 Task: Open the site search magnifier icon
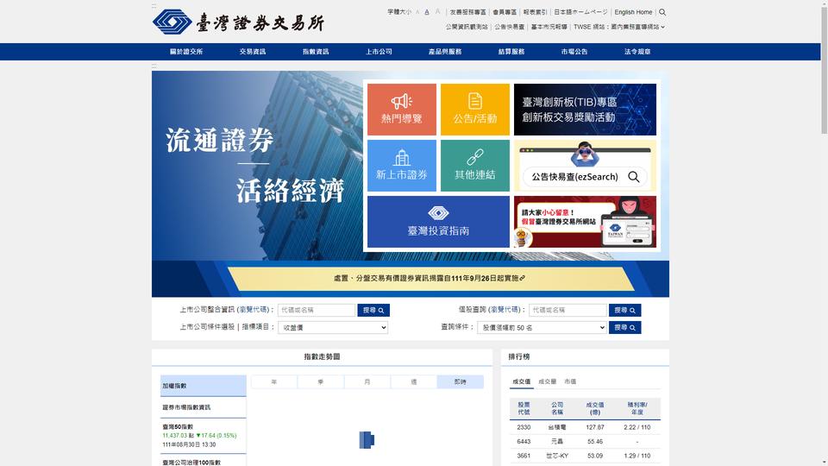(x=662, y=12)
